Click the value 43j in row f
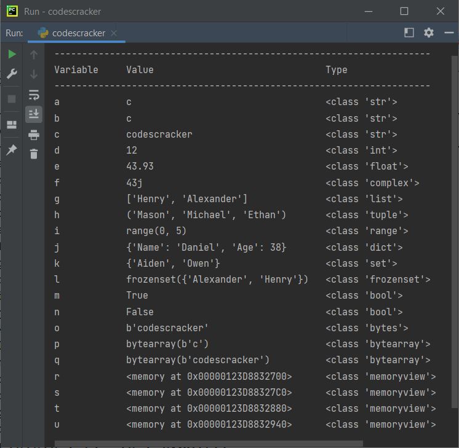 coord(134,183)
